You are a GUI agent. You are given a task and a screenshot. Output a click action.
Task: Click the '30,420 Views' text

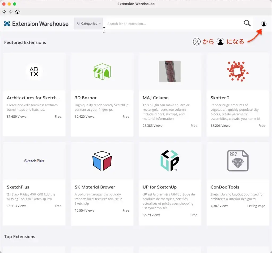(x=84, y=117)
